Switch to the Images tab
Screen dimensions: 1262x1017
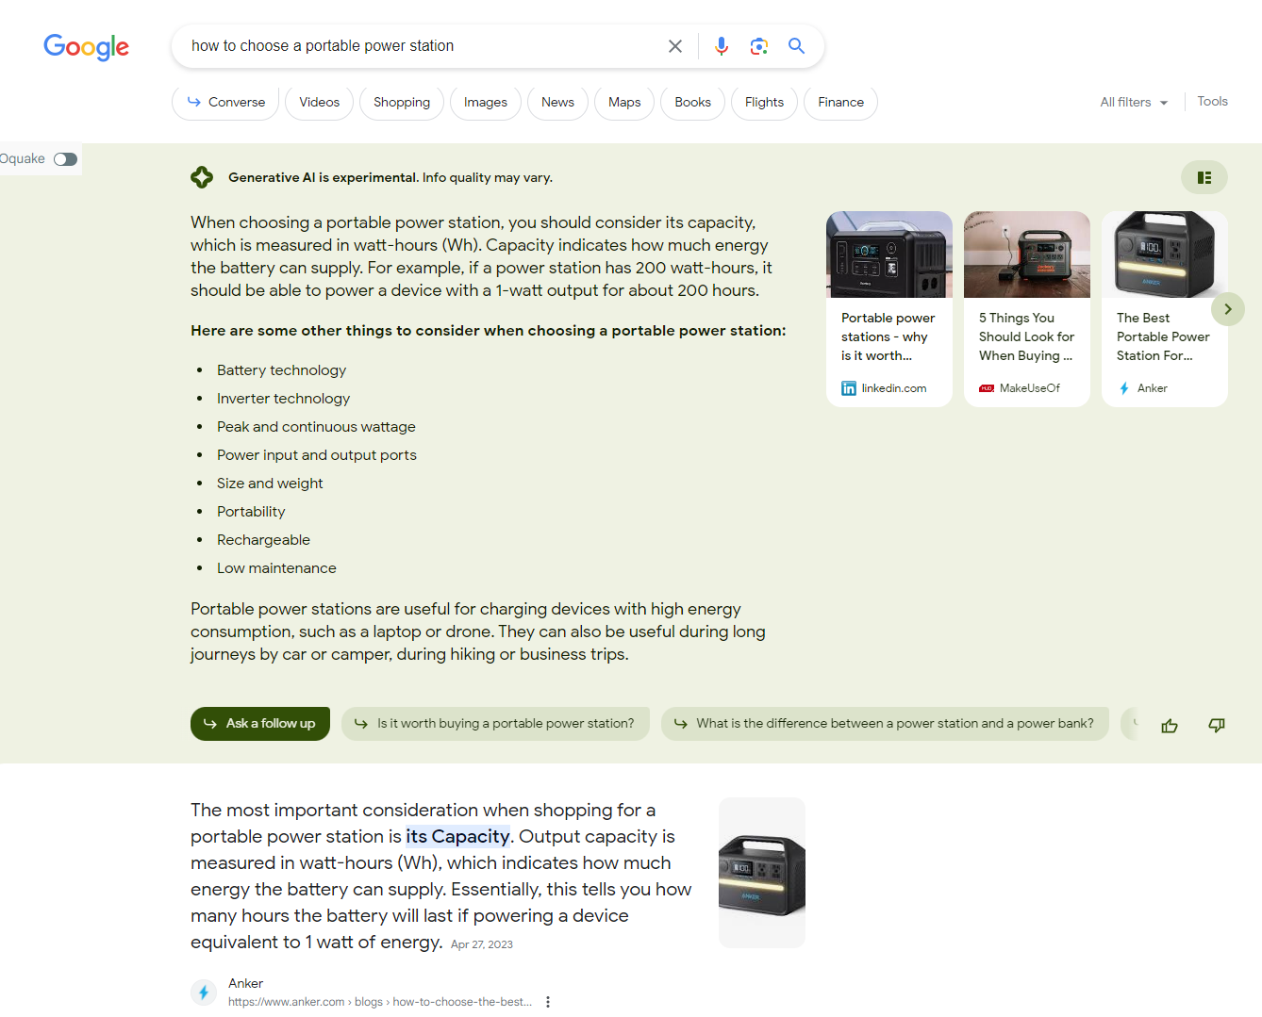click(485, 102)
